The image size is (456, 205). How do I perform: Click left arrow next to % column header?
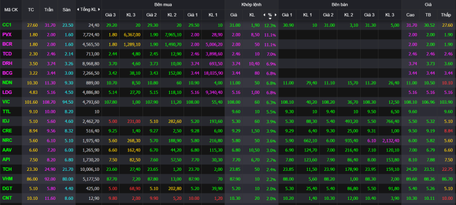pyautogui.click(x=264, y=14)
